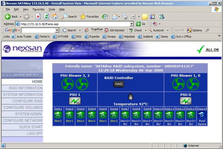Refresh the page with green arrows icon
The width and height of the screenshot is (223, 149).
coord(46,17)
